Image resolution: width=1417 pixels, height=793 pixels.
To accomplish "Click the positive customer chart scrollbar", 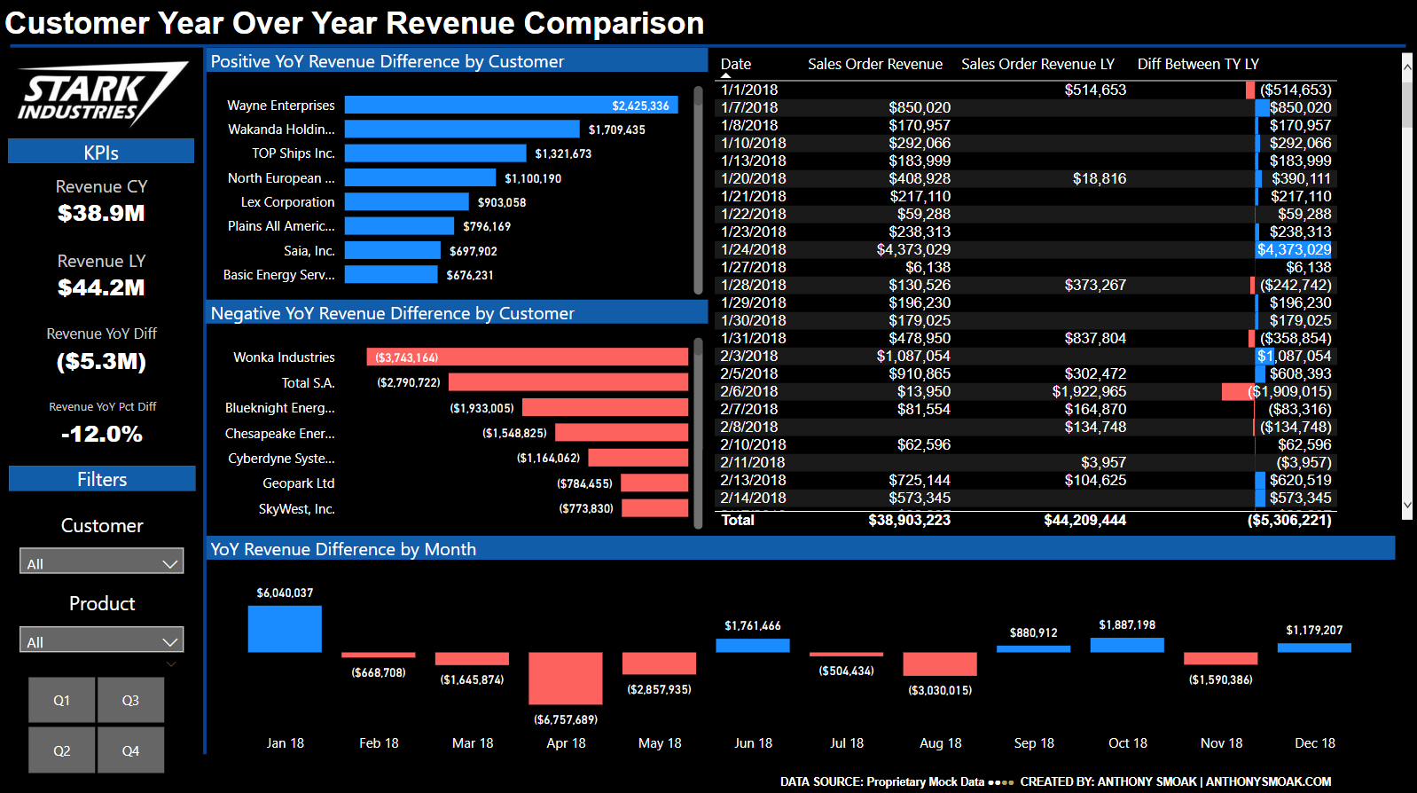I will coord(698,190).
